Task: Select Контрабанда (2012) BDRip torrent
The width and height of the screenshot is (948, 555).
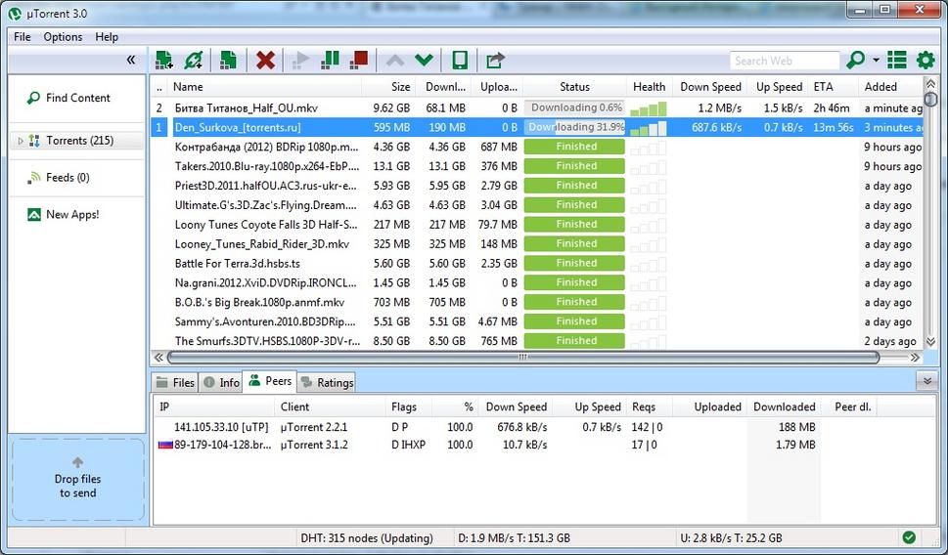Action: coord(266,147)
